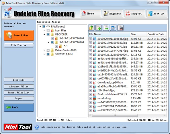Click the scrollbar left arrow
This screenshot has height=134, width=170.
pyautogui.click(x=90, y=115)
